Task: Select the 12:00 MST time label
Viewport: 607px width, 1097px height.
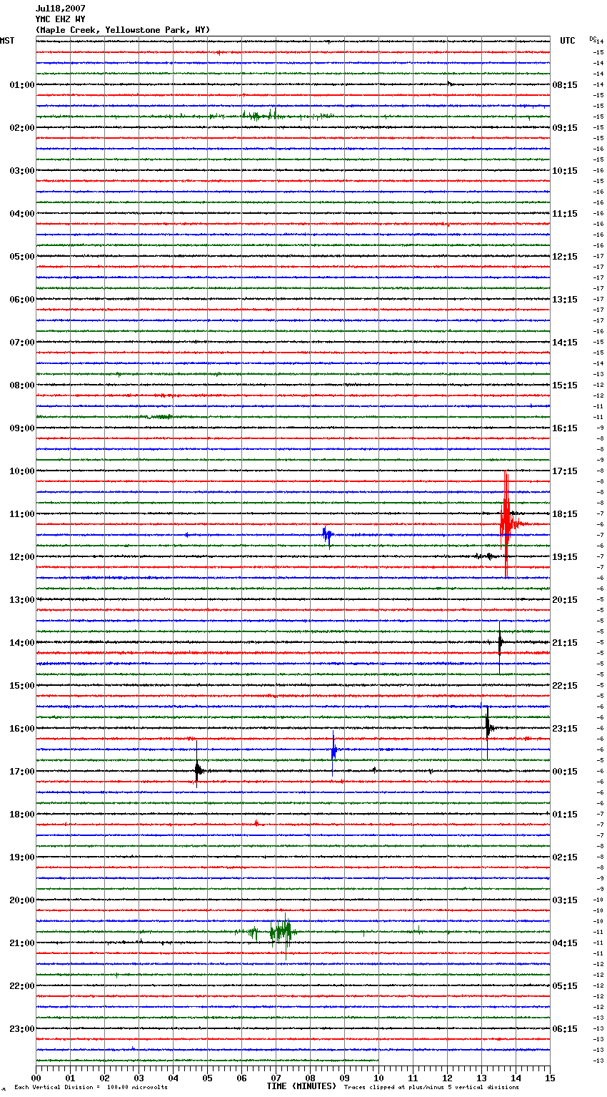Action: (x=21, y=557)
